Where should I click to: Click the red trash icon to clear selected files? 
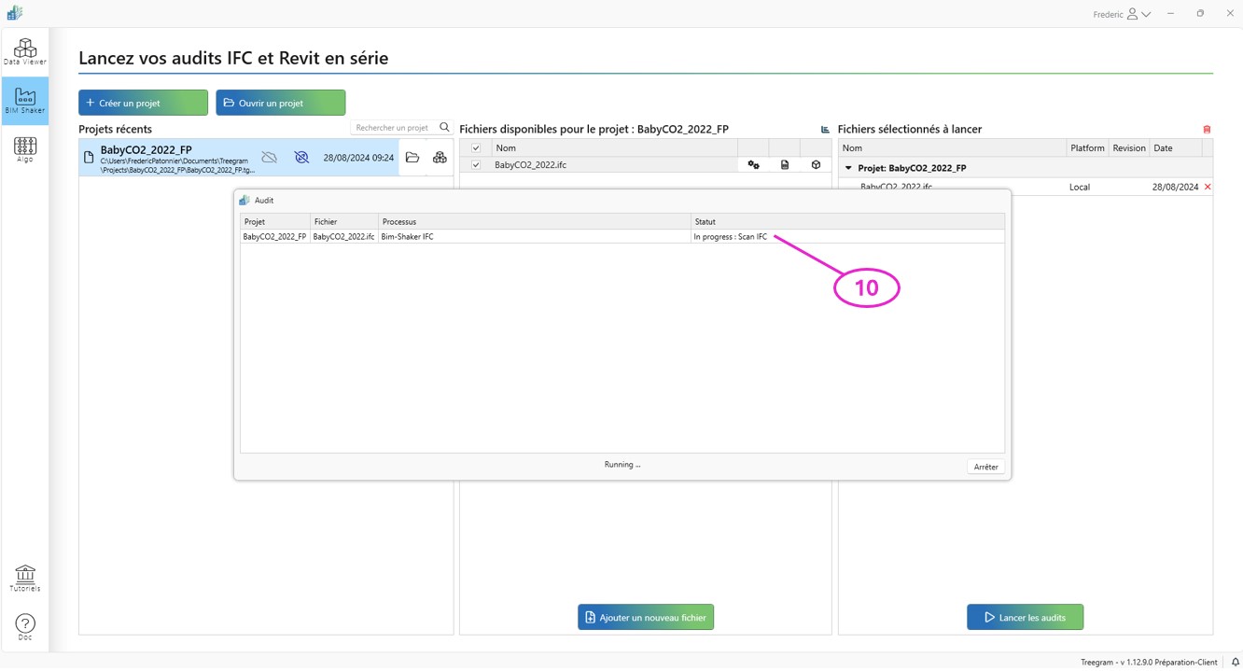click(1207, 130)
